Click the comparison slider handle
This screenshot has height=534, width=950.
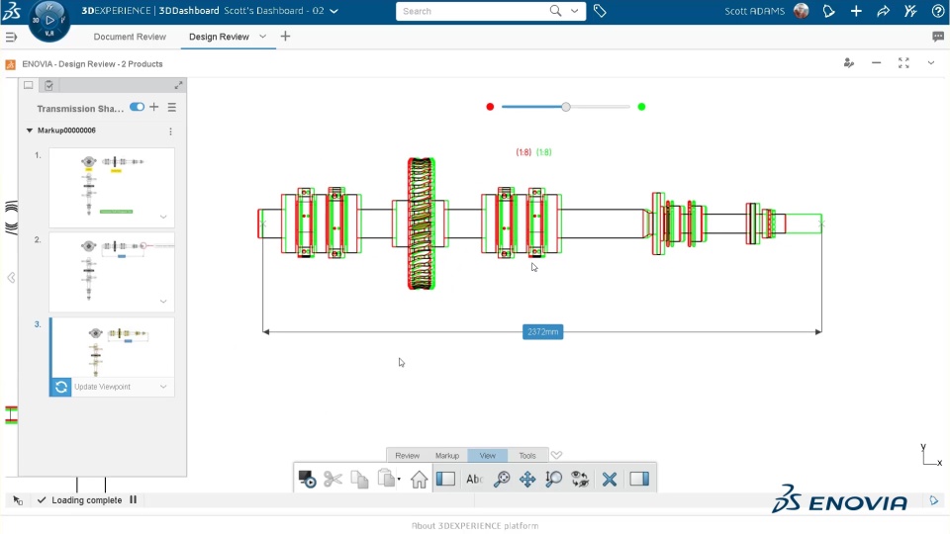[566, 107]
